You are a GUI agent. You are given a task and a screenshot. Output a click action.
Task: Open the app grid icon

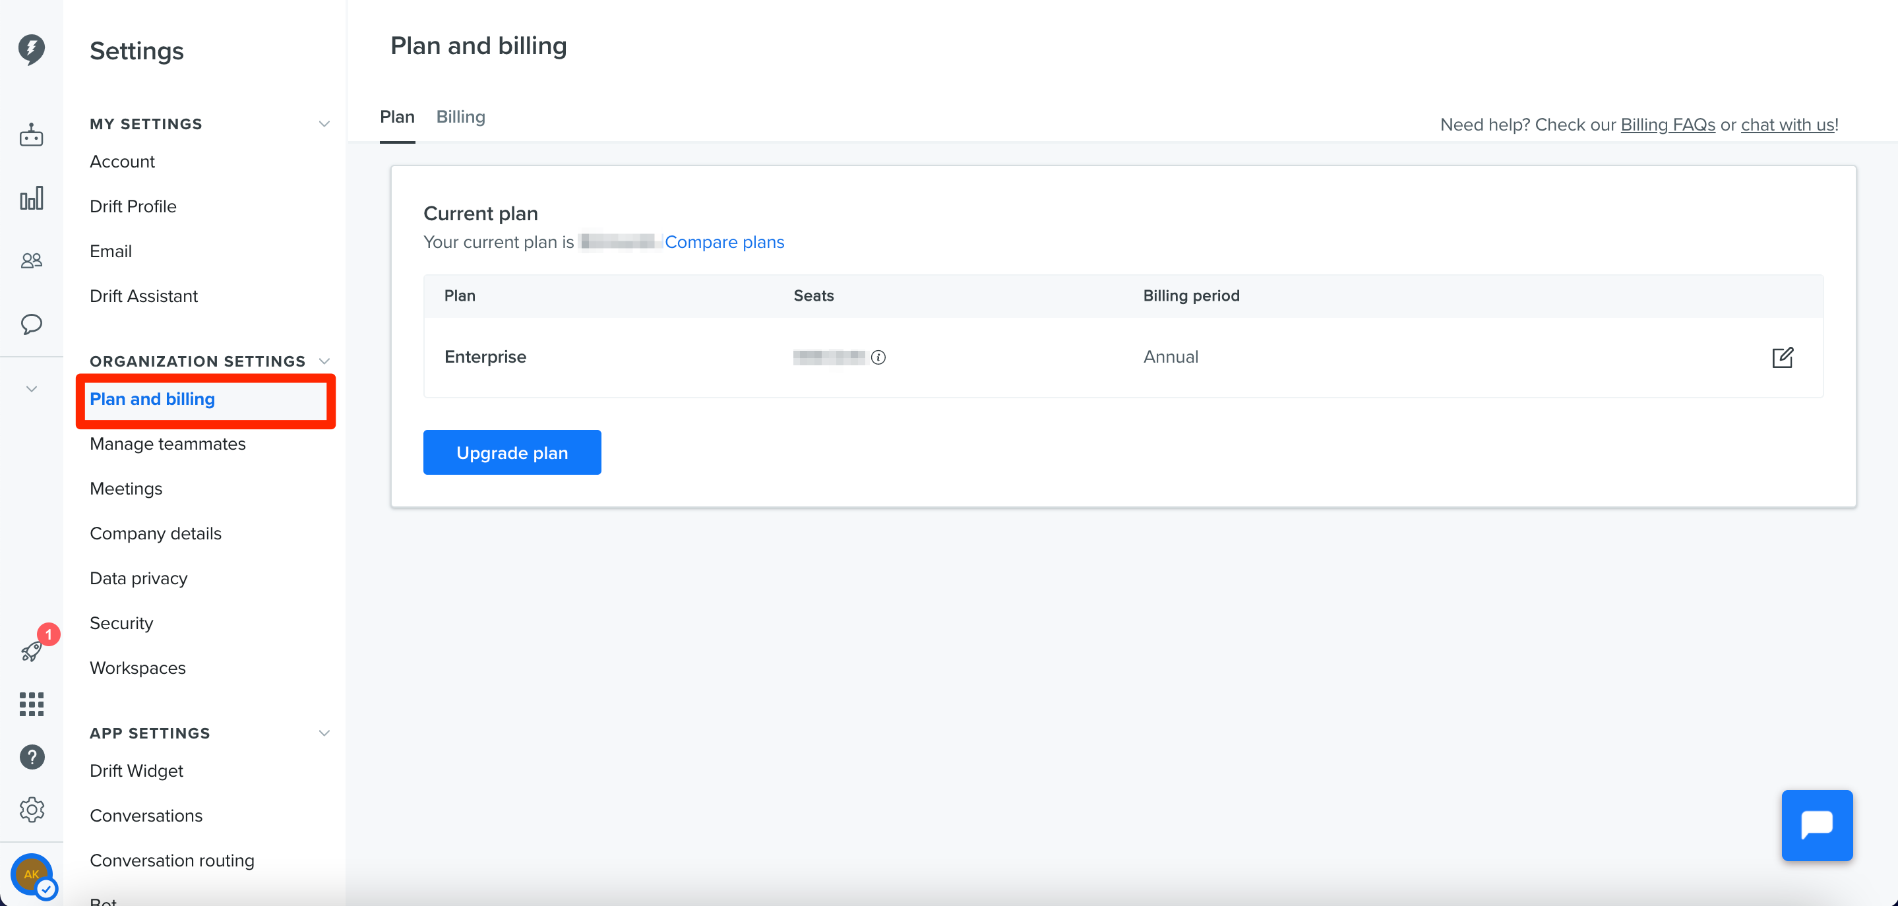[31, 704]
